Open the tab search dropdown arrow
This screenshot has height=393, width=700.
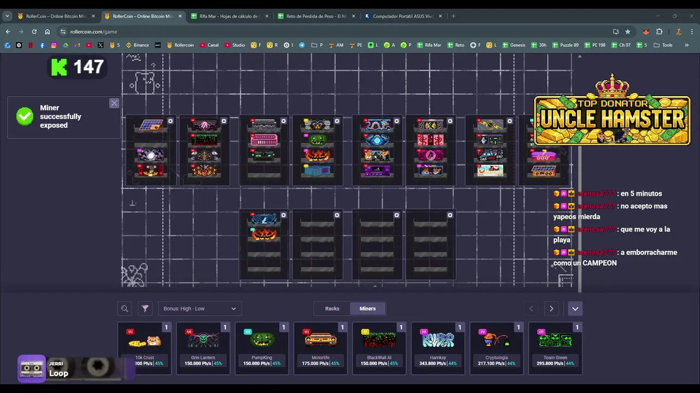pyautogui.click(x=7, y=16)
